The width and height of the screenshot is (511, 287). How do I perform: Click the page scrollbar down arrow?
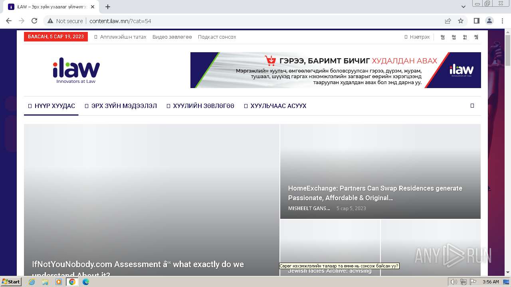[508, 273]
